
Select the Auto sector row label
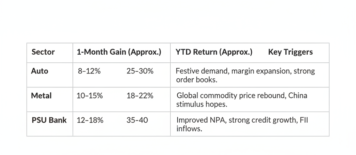click(40, 71)
